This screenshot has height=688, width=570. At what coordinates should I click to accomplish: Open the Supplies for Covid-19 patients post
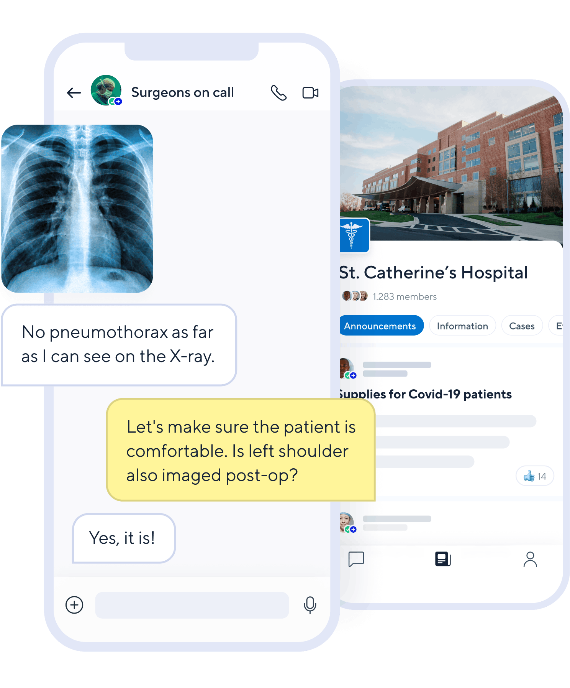(x=426, y=394)
